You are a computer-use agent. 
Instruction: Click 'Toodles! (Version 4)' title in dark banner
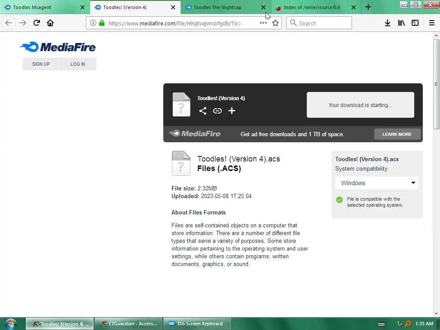(221, 98)
